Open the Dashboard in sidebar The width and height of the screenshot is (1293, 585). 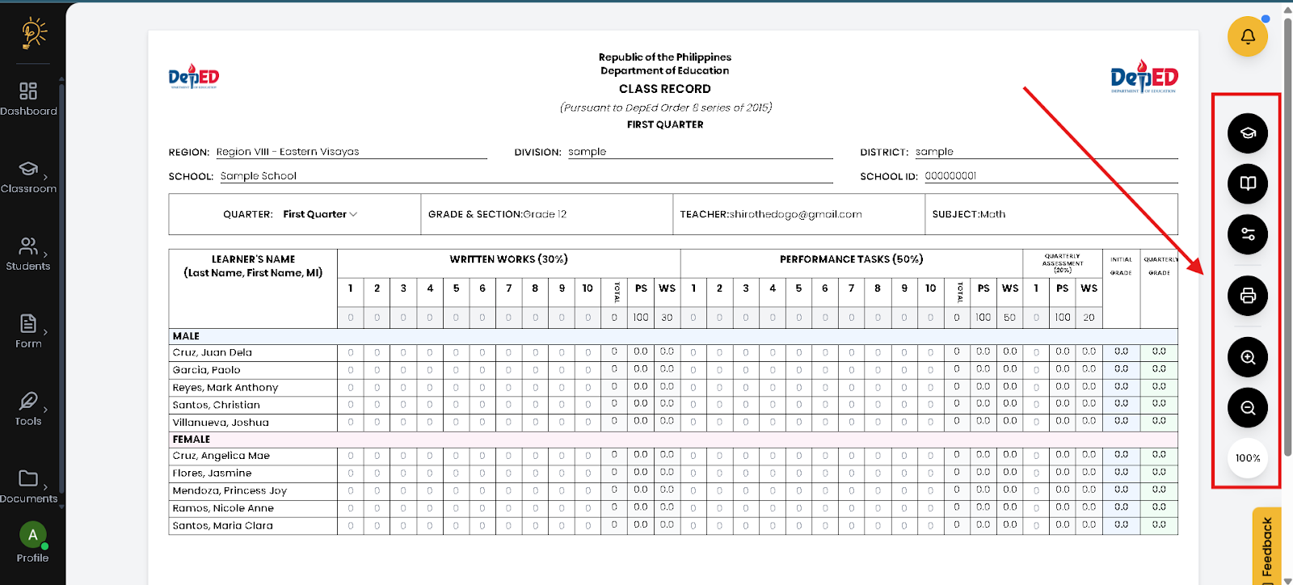pyautogui.click(x=28, y=99)
